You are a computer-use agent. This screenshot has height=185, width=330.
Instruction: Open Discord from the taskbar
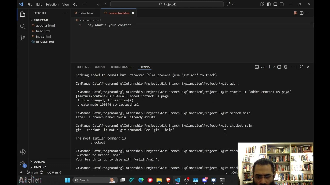204,180
